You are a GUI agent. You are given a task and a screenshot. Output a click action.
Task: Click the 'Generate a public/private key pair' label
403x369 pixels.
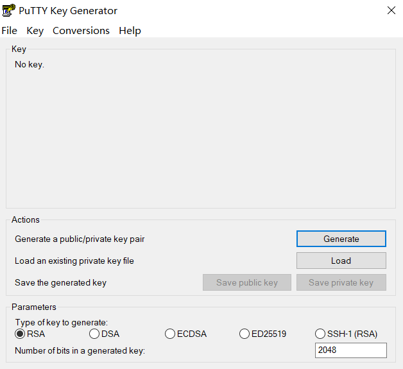[x=80, y=239]
